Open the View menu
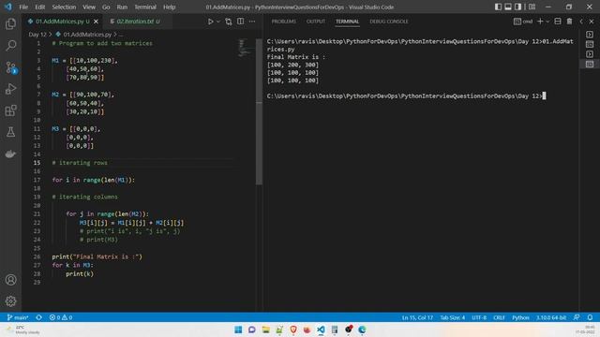The width and height of the screenshot is (600, 337). pos(89,7)
